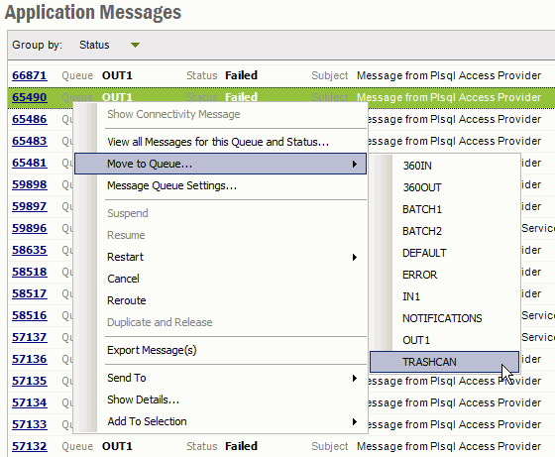Viewport: 555px width, 457px height.
Task: Expand the Send To submenu arrow
Action: click(x=355, y=378)
